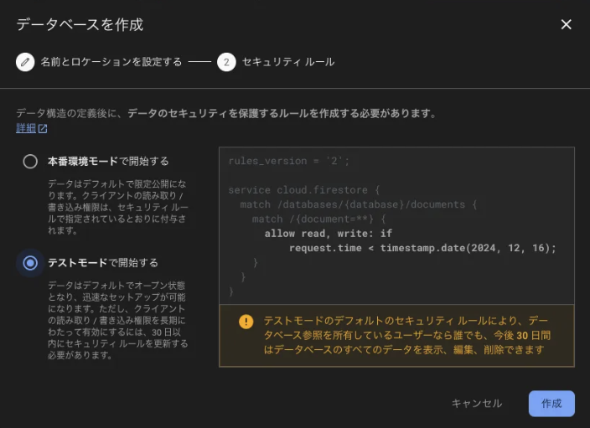Click the allow read, write: if line
Viewport: 590px width, 428px height.
click(329, 234)
